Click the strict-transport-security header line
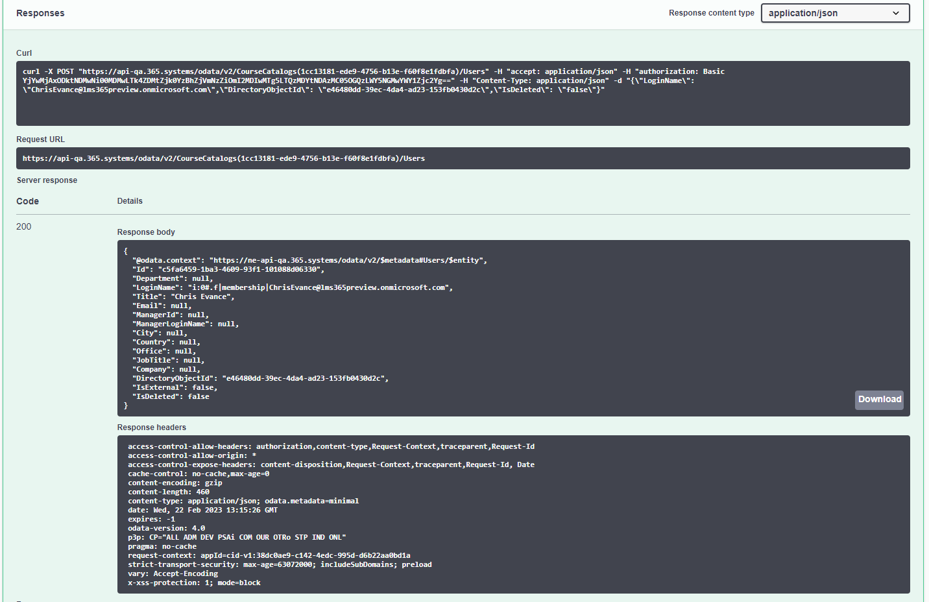The width and height of the screenshot is (929, 602). [280, 564]
